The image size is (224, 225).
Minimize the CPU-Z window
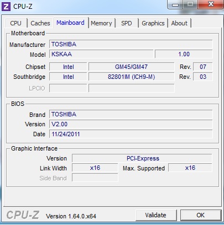click(x=175, y=4)
